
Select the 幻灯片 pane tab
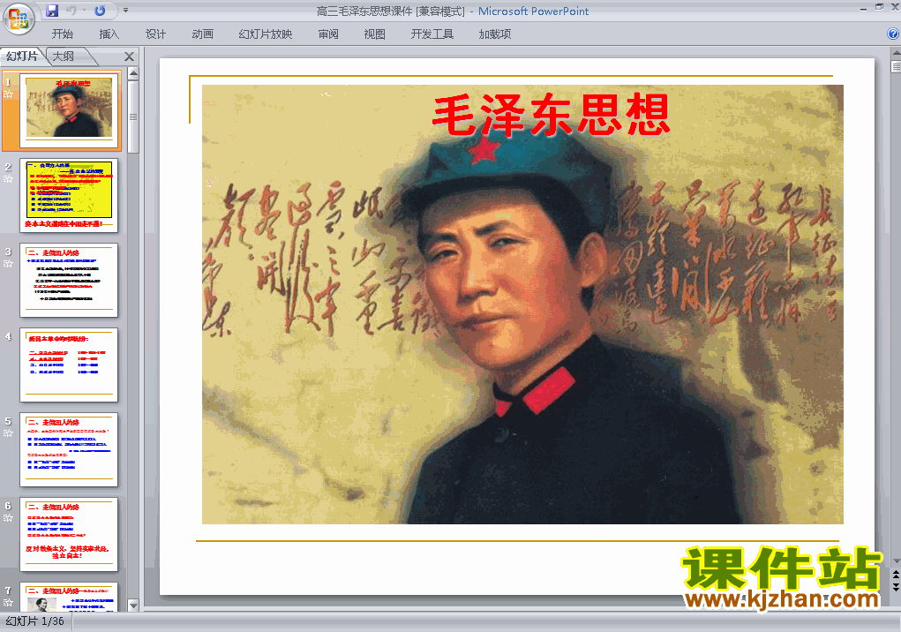tap(22, 56)
